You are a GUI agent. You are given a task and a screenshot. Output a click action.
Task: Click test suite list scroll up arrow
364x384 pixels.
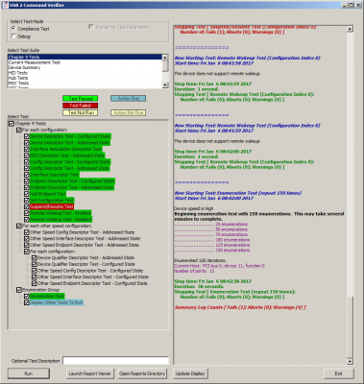tap(165, 58)
